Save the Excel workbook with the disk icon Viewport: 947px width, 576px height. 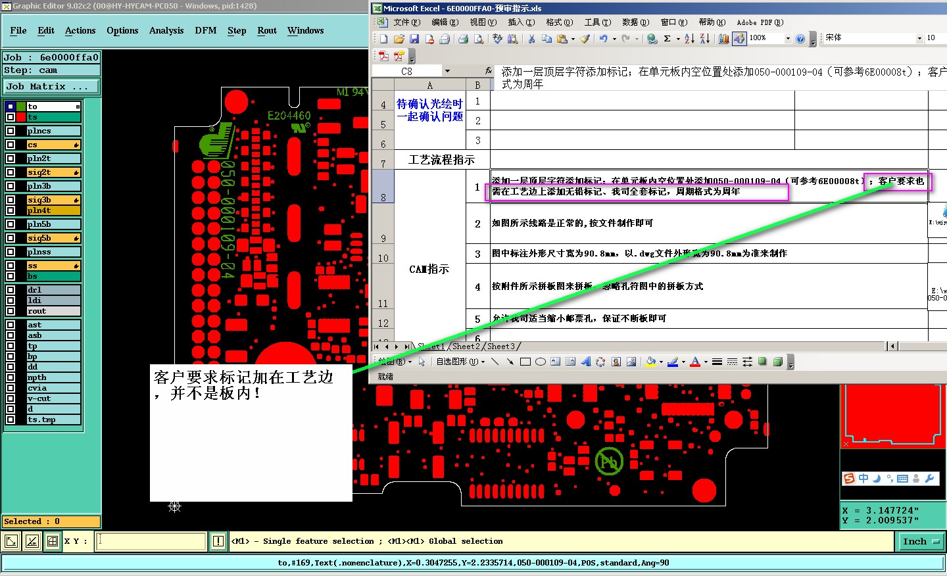[x=414, y=39]
